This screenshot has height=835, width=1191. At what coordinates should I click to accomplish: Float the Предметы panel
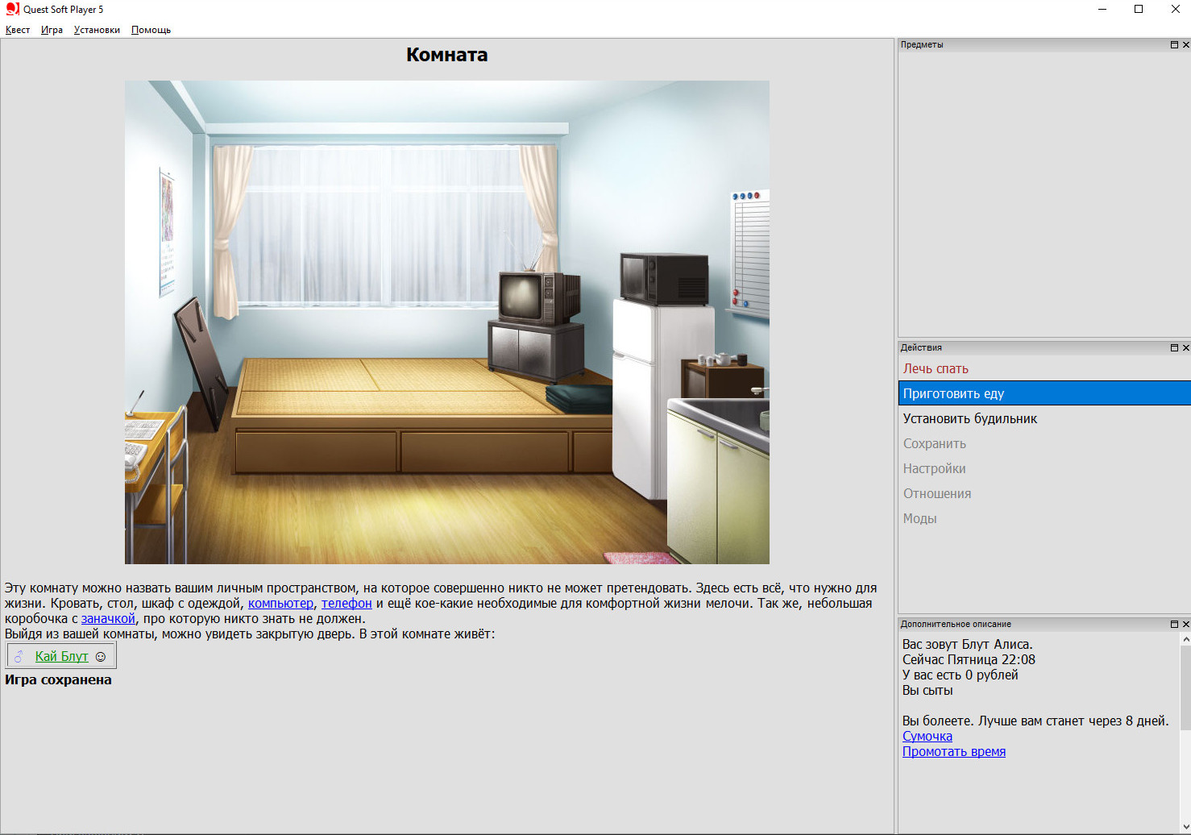click(x=1174, y=45)
